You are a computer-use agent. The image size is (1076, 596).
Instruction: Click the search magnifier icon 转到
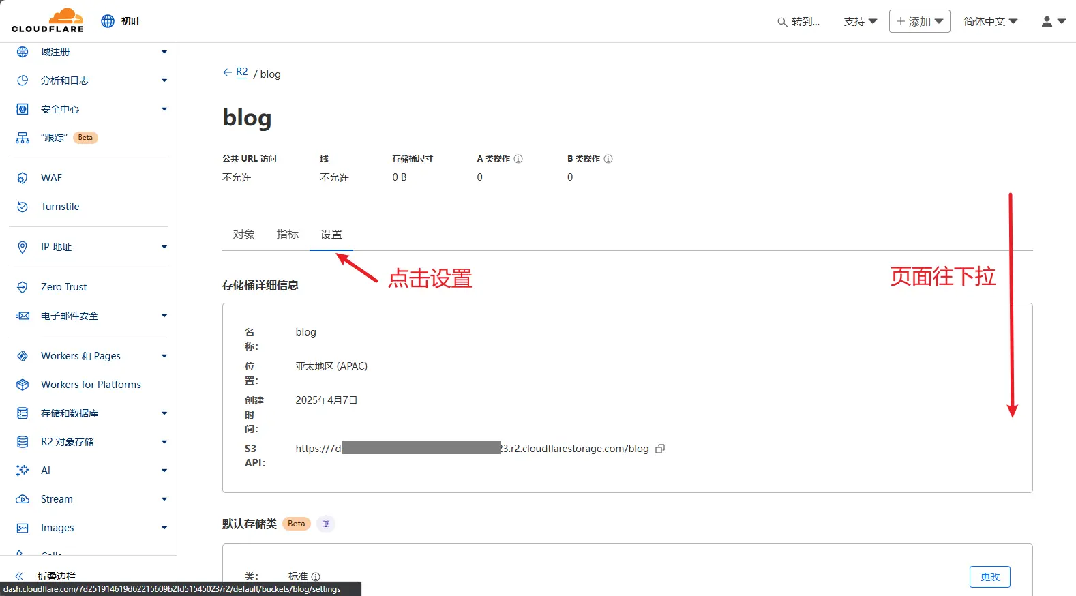point(782,22)
